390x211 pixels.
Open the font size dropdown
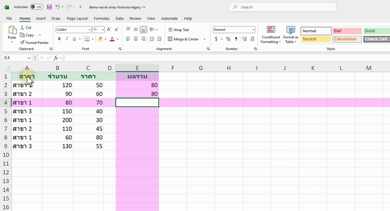tap(103, 30)
